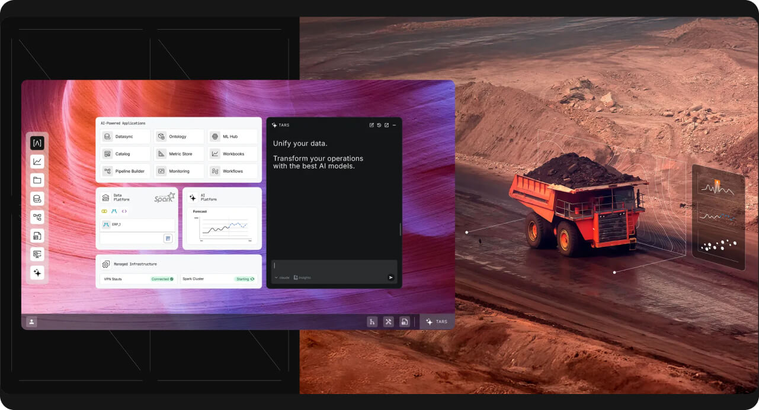Click the save document icon in bottom bar
This screenshot has height=410, width=759.
pyautogui.click(x=405, y=322)
